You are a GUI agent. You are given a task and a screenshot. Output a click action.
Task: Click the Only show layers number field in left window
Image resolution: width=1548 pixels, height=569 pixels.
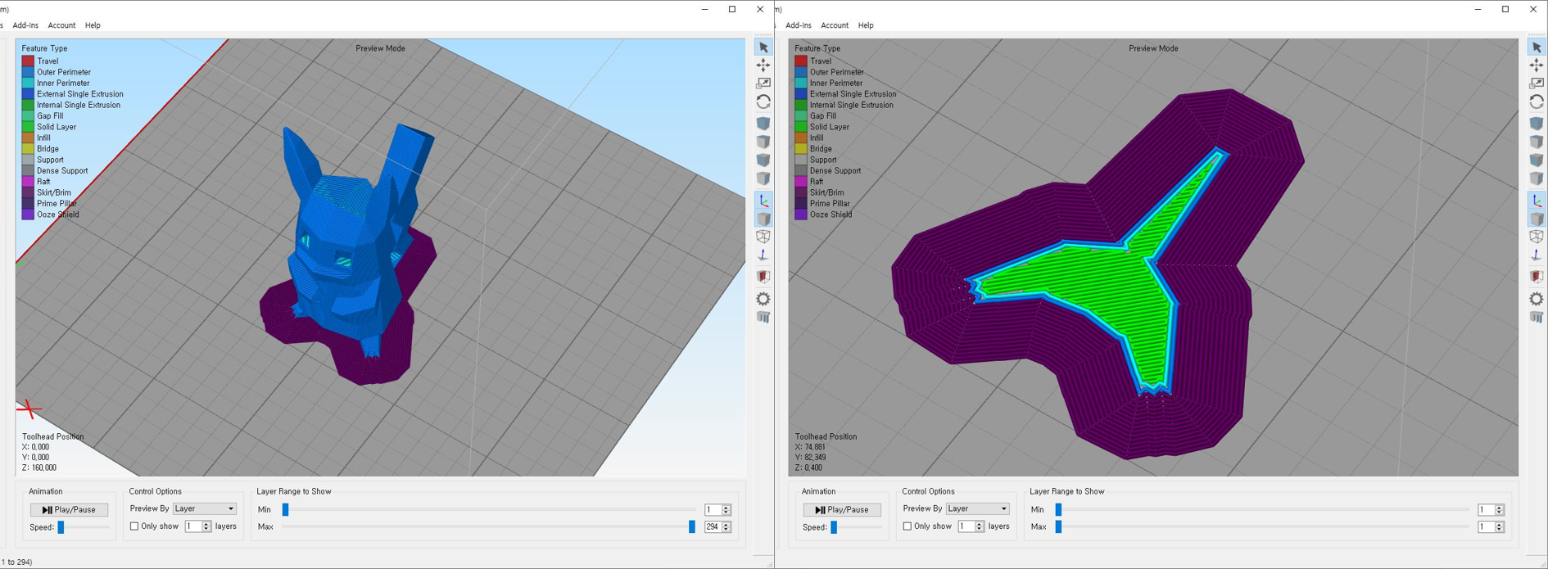tap(193, 526)
